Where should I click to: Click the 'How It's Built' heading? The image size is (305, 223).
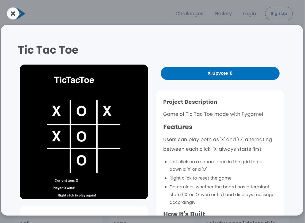184,213
